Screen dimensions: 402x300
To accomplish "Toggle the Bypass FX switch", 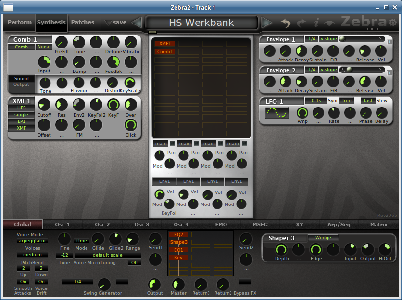I will tap(245, 282).
